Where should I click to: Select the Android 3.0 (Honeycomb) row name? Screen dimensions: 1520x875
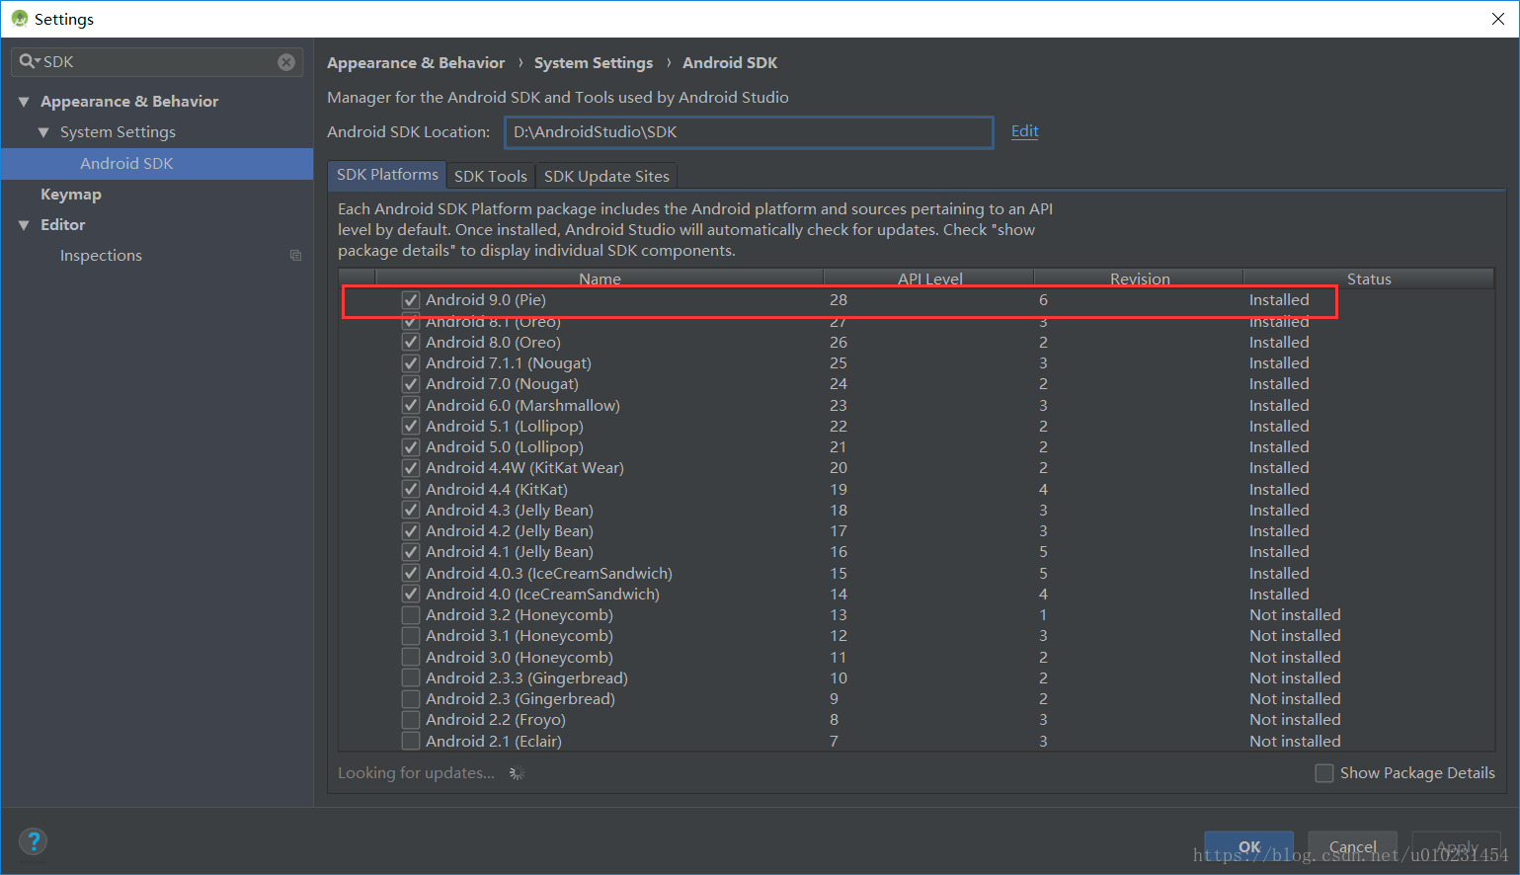pyautogui.click(x=520, y=658)
